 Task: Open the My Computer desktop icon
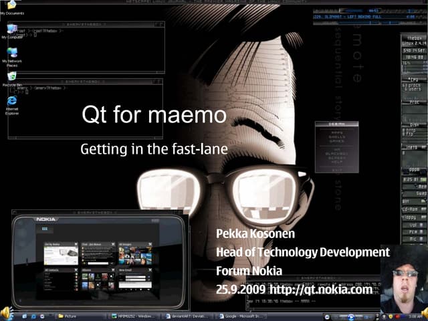[x=11, y=29]
